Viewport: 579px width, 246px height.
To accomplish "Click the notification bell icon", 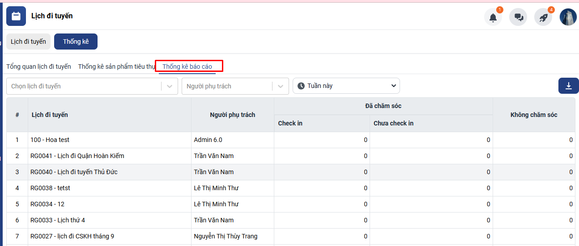I will (493, 17).
